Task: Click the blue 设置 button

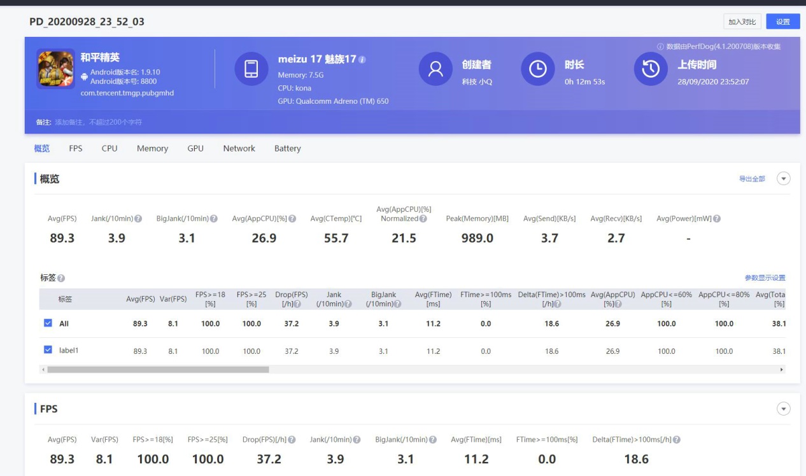Action: tap(783, 22)
